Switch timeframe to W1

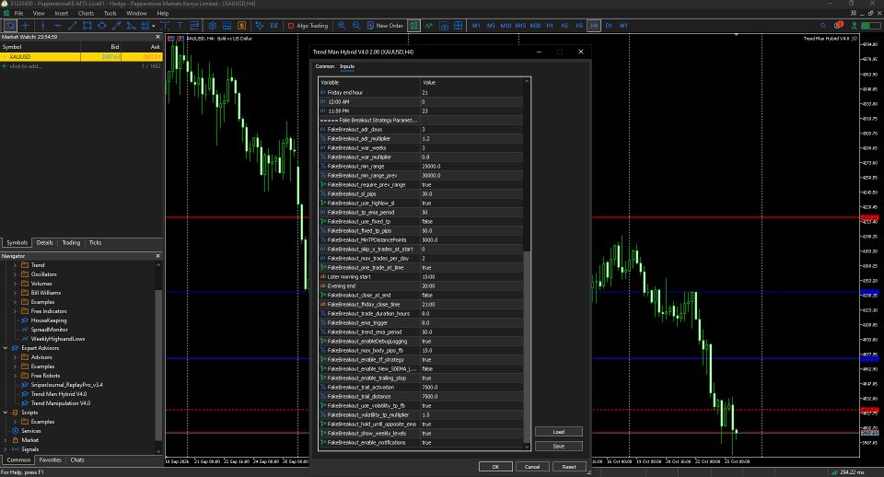point(623,26)
